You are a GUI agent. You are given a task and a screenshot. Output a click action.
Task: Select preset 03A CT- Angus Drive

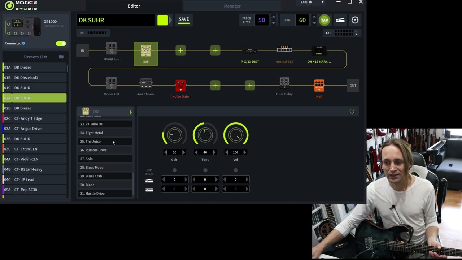point(35,129)
